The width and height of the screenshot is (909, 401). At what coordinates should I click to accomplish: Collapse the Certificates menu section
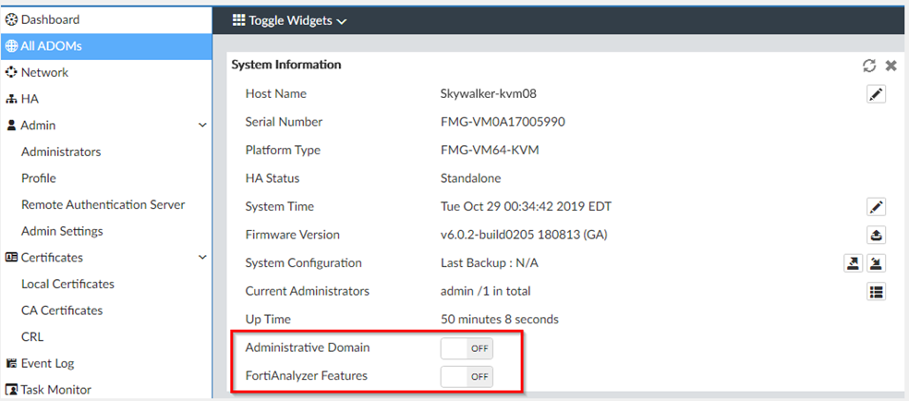202,258
